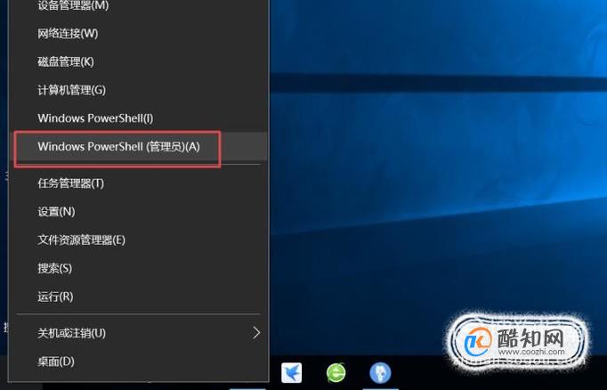The image size is (607, 390).
Task: Expand Shut down or sign out (关机或注销) submenu
Action: 138,333
